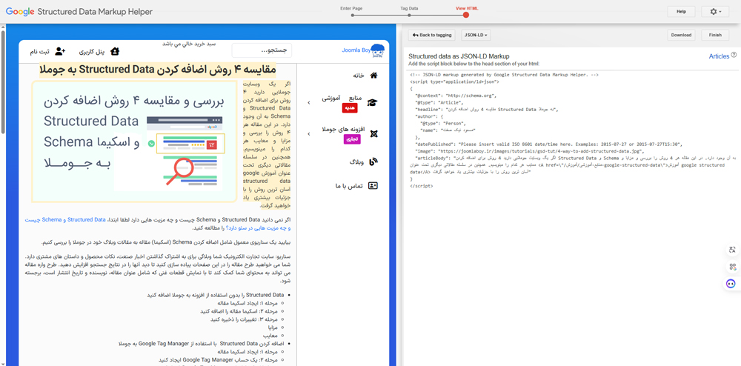Image resolution: width=741 pixels, height=366 pixels.
Task: Click the translate icon on the right edge
Action: (x=733, y=250)
